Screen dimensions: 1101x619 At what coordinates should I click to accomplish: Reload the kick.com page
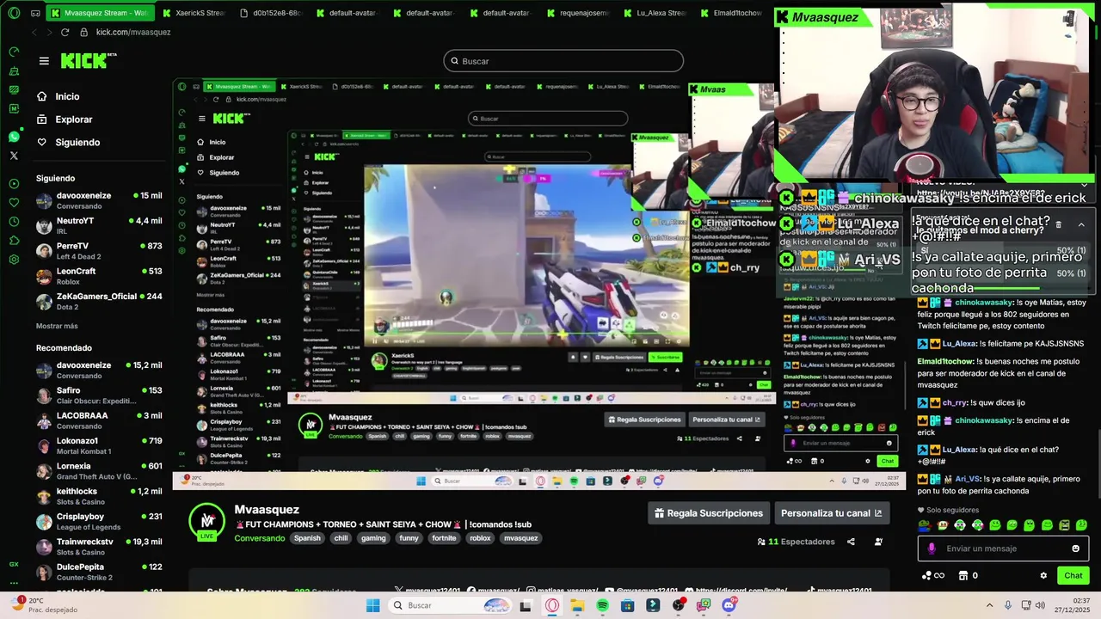coord(65,32)
